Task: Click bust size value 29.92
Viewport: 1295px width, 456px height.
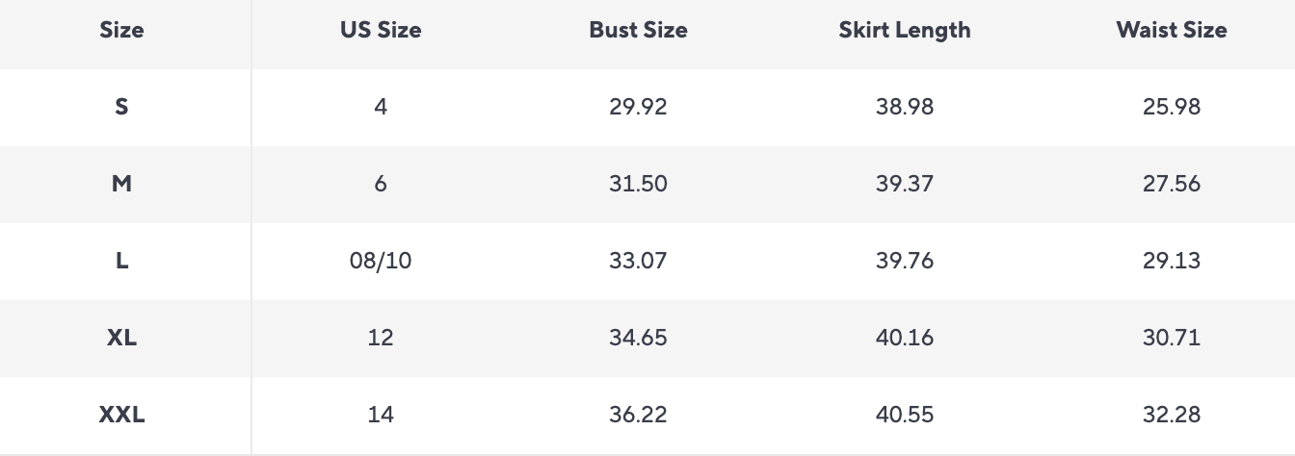Action: (x=638, y=107)
